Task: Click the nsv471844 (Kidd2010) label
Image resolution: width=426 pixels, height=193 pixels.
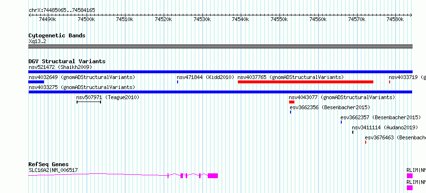Action: pyautogui.click(x=205, y=77)
